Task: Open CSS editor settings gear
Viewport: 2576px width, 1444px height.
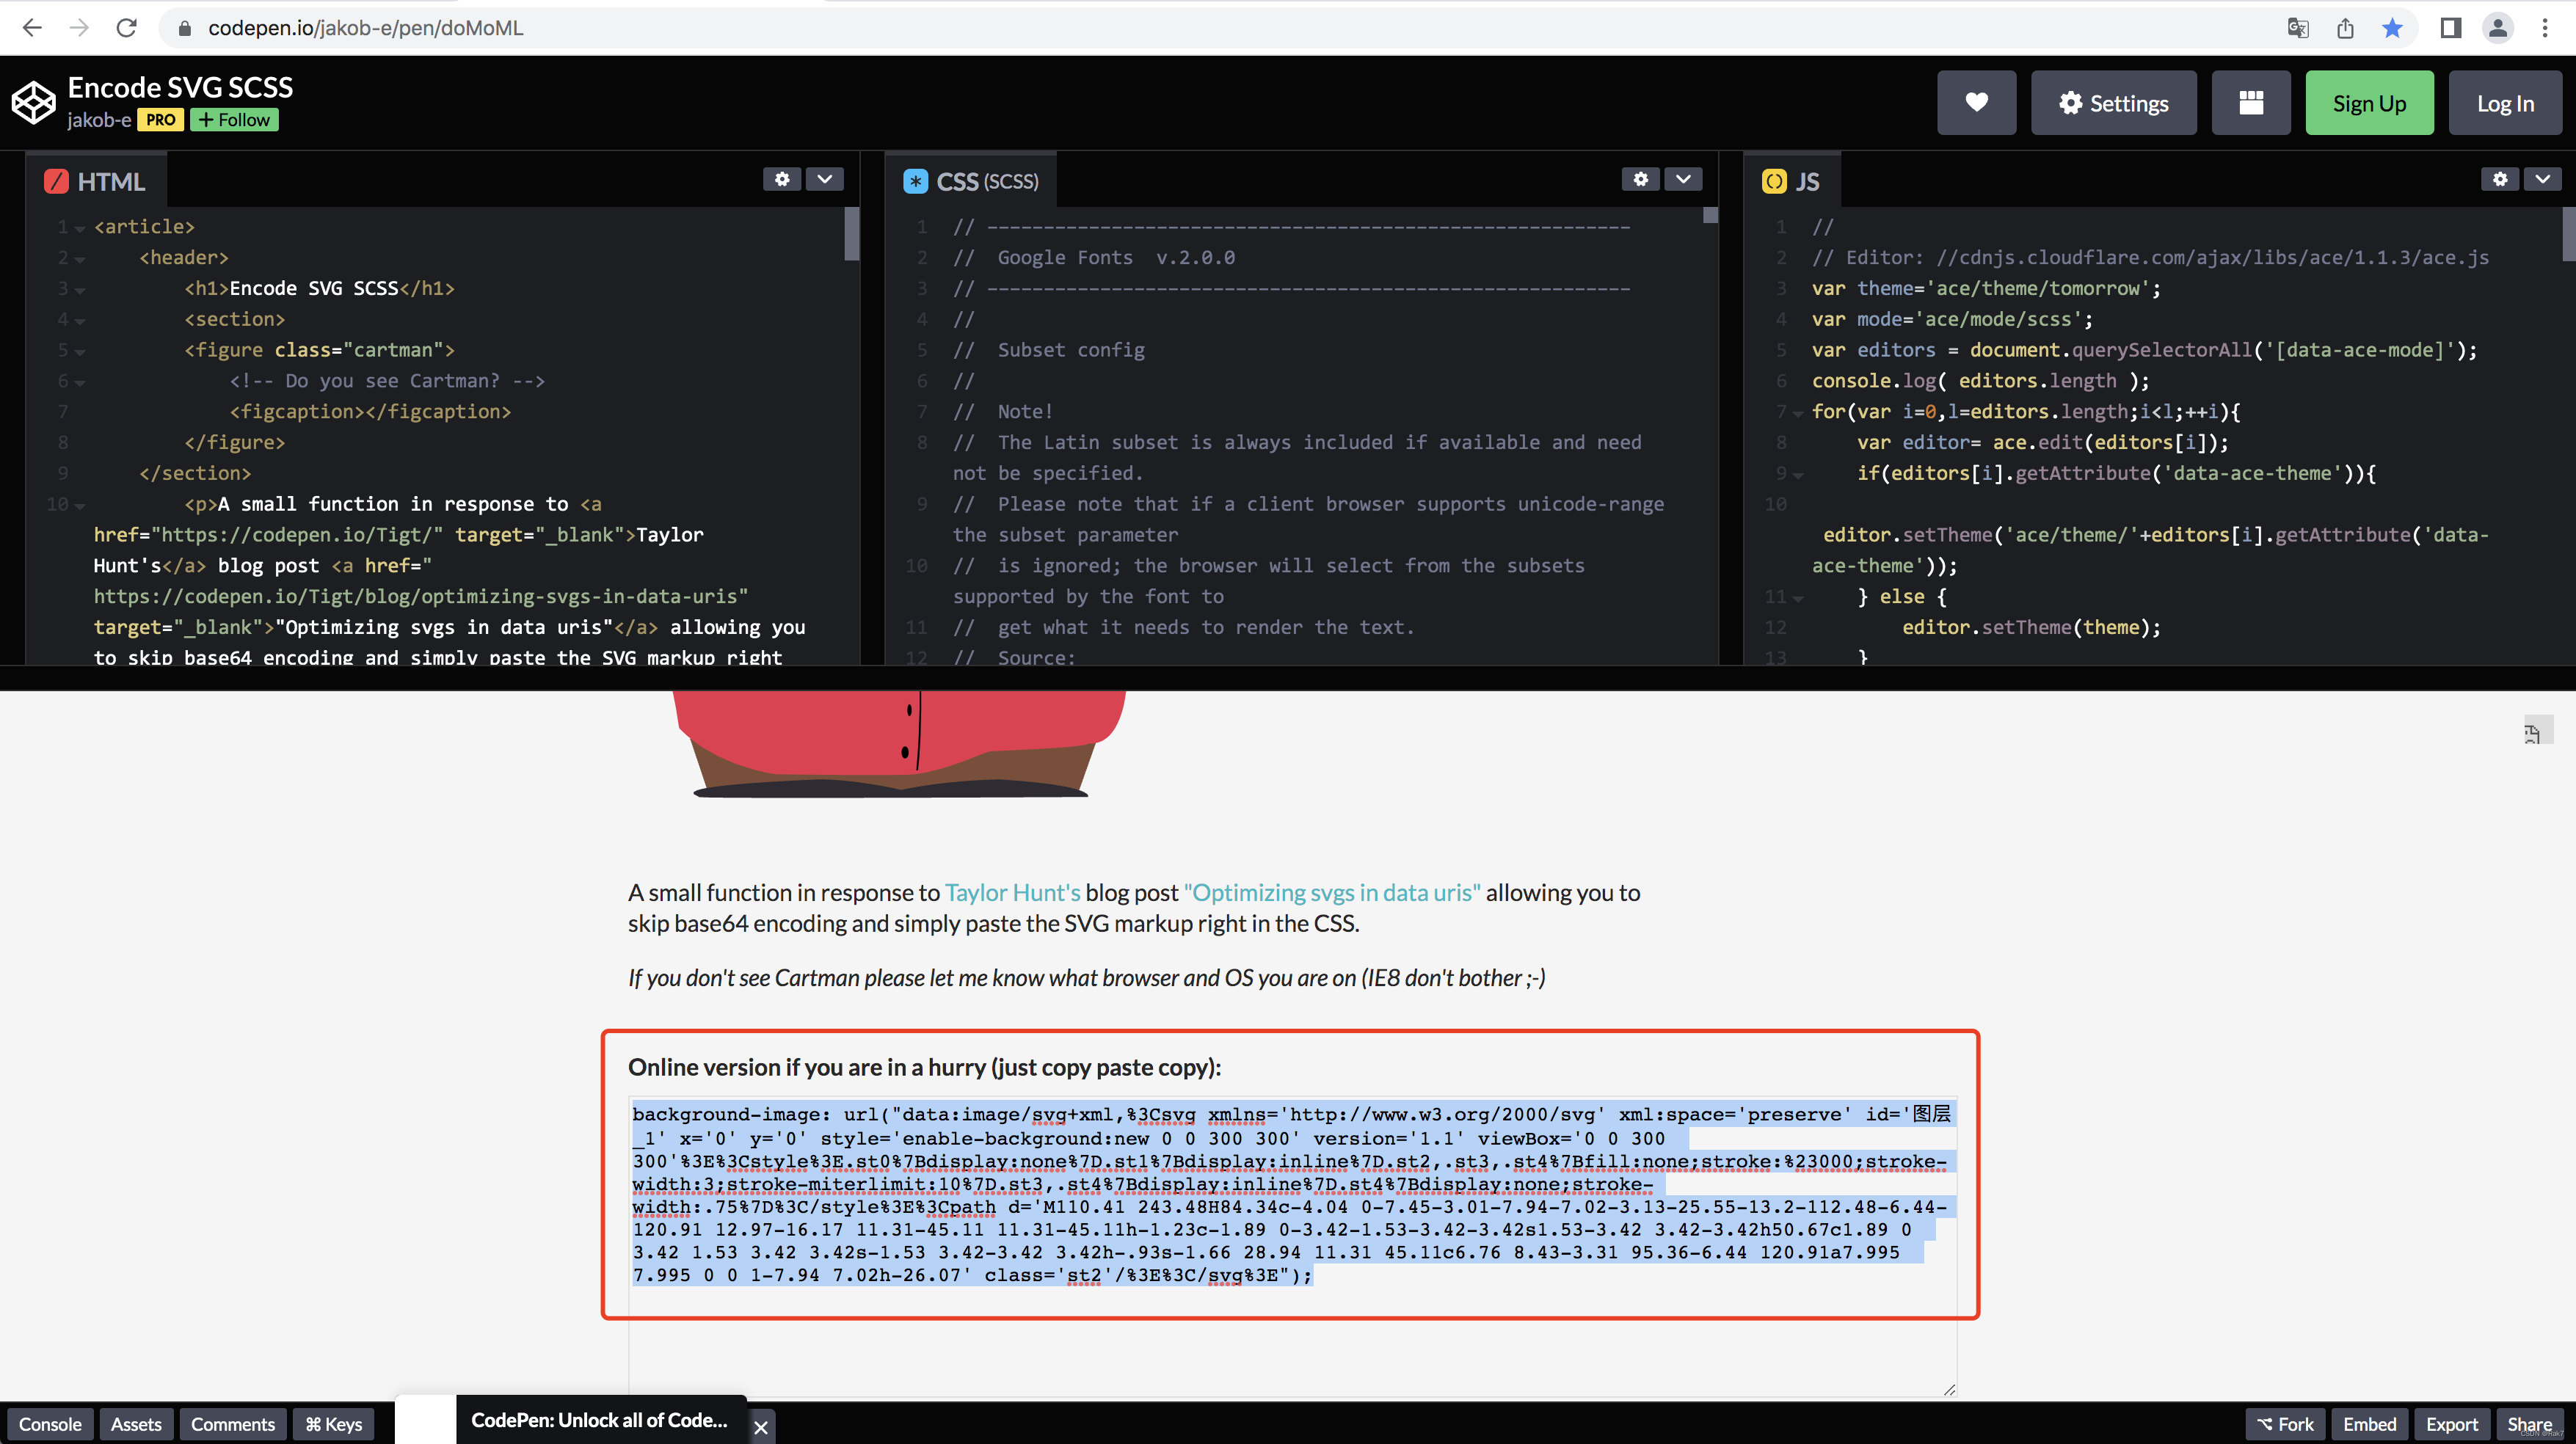Action: click(1640, 179)
